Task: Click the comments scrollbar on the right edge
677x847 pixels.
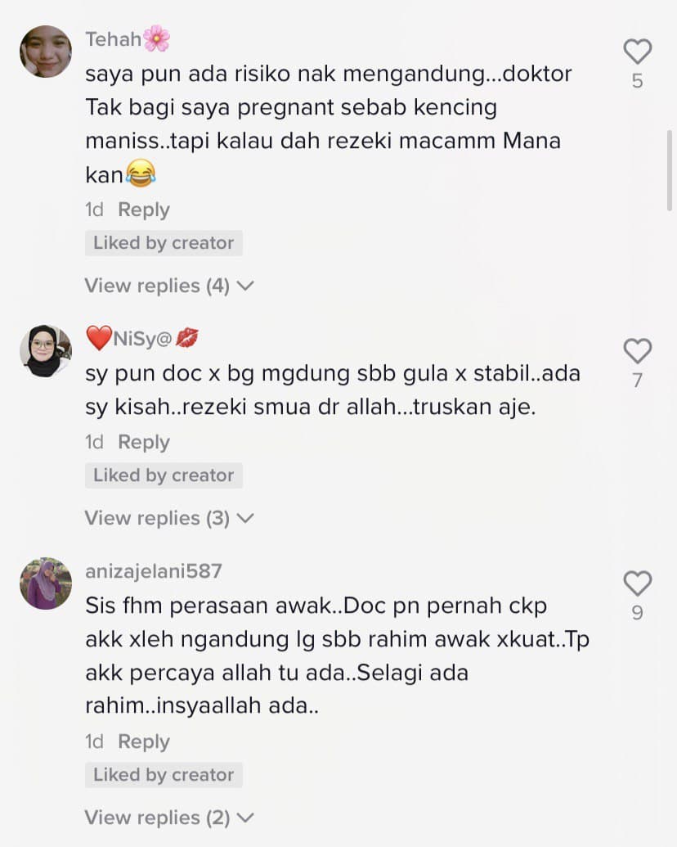Action: (x=670, y=169)
